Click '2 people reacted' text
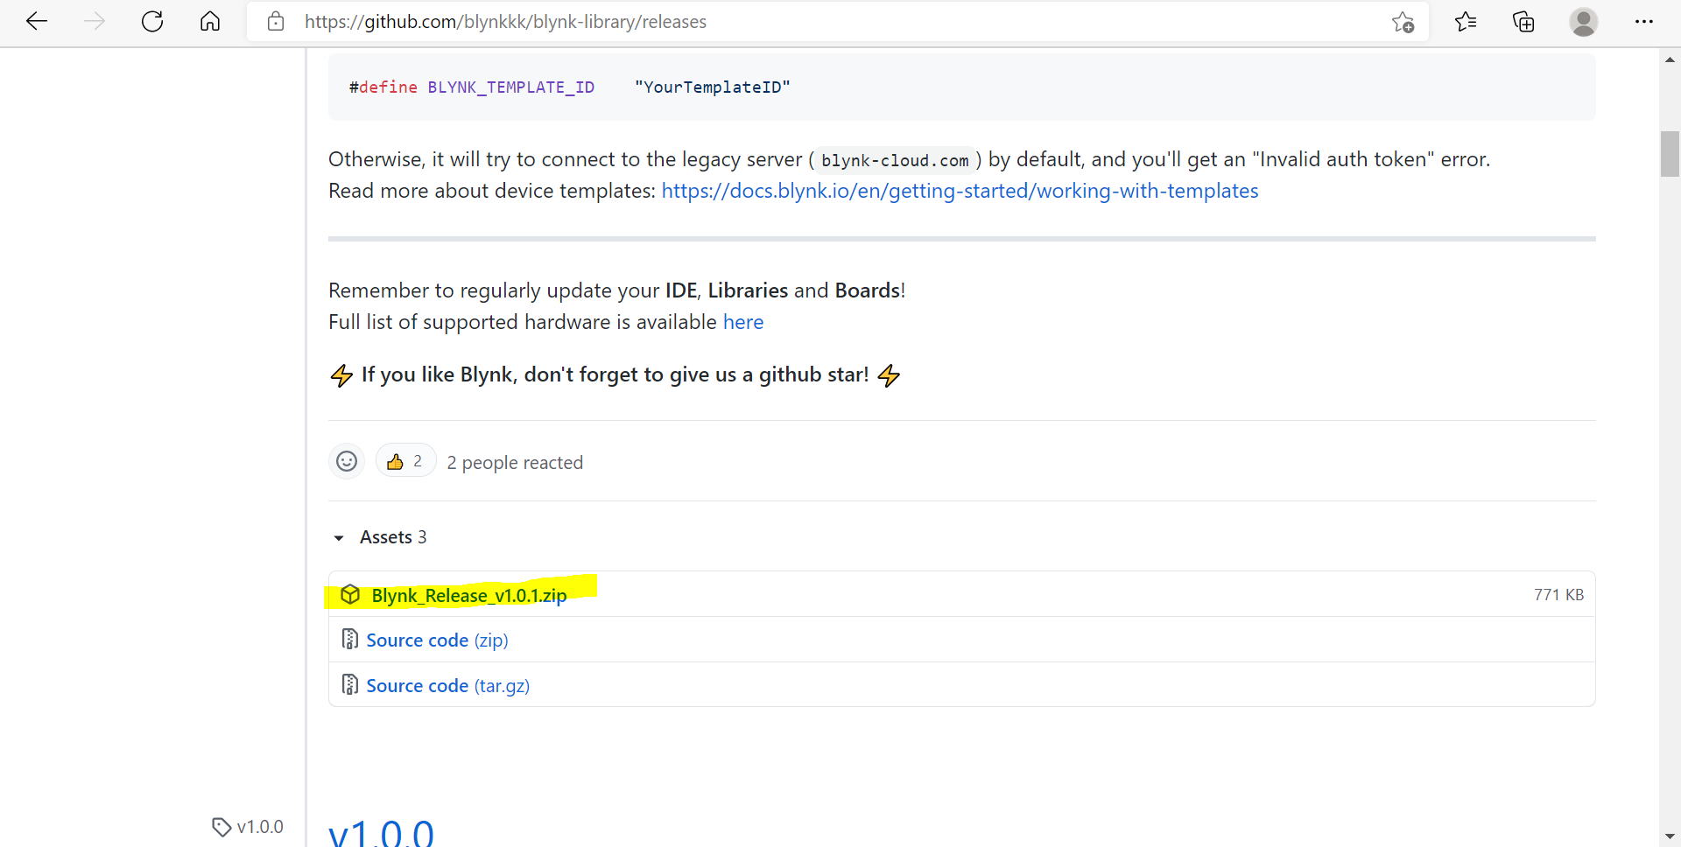The image size is (1681, 847). tap(515, 463)
